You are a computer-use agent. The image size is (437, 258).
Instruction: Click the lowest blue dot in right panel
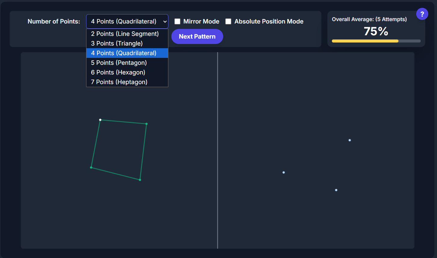336,190
